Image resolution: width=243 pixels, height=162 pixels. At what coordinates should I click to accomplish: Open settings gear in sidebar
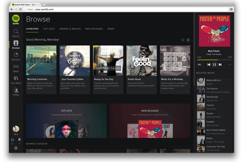(x=16, y=148)
